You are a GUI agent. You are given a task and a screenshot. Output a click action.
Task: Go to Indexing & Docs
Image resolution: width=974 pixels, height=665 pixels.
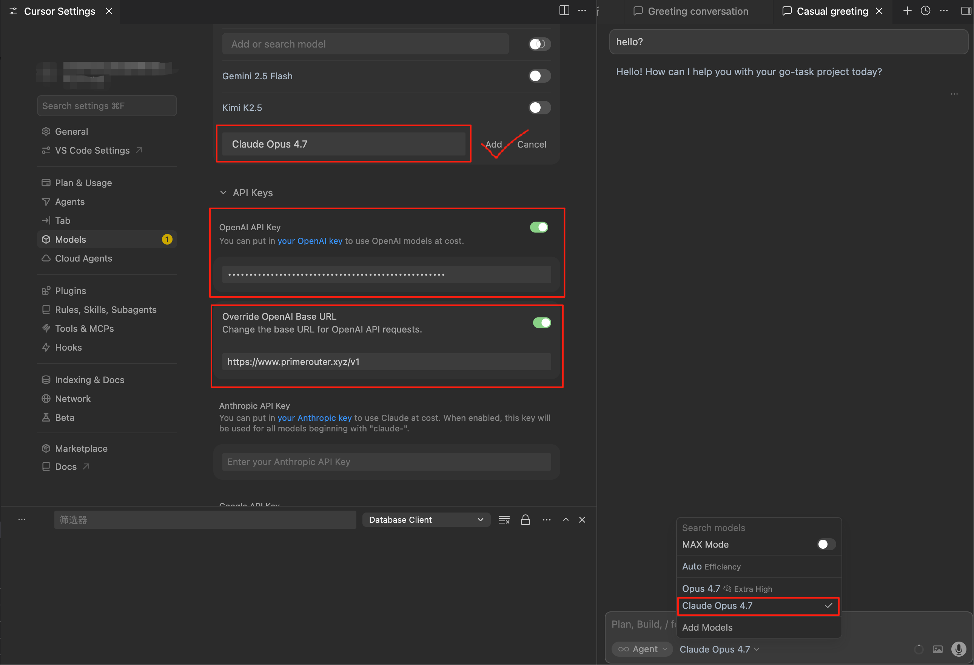[x=107, y=380]
